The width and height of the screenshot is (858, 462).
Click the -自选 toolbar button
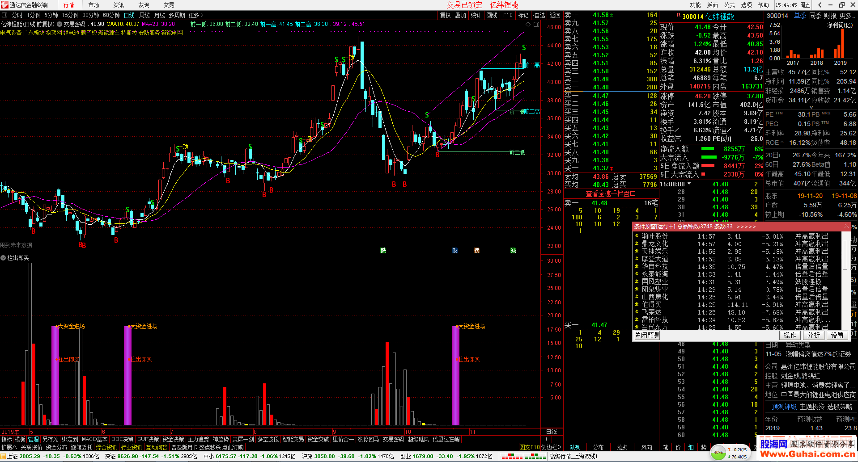539,15
